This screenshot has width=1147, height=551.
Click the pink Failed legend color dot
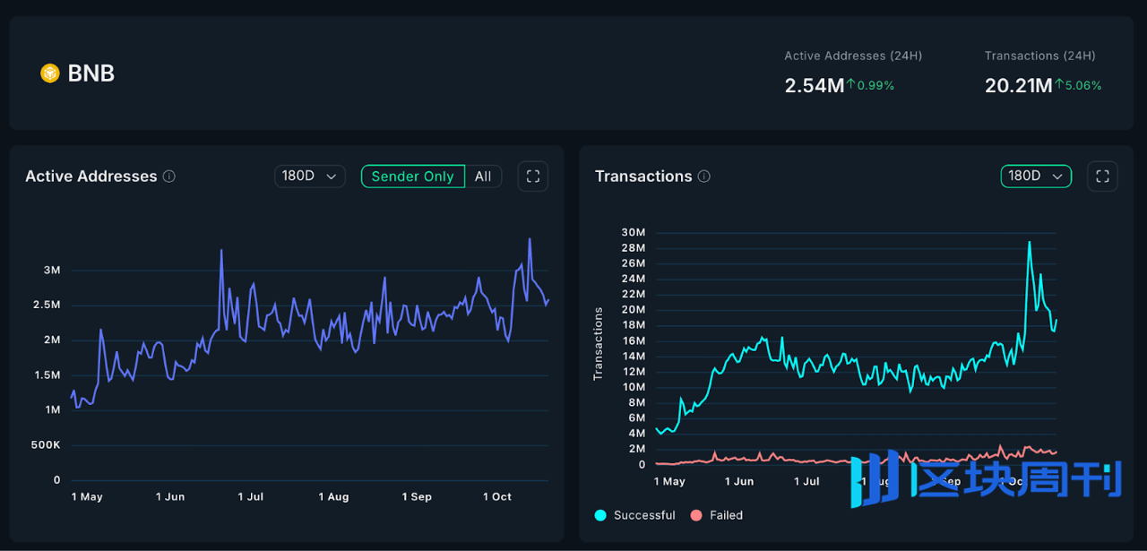pyautogui.click(x=696, y=515)
